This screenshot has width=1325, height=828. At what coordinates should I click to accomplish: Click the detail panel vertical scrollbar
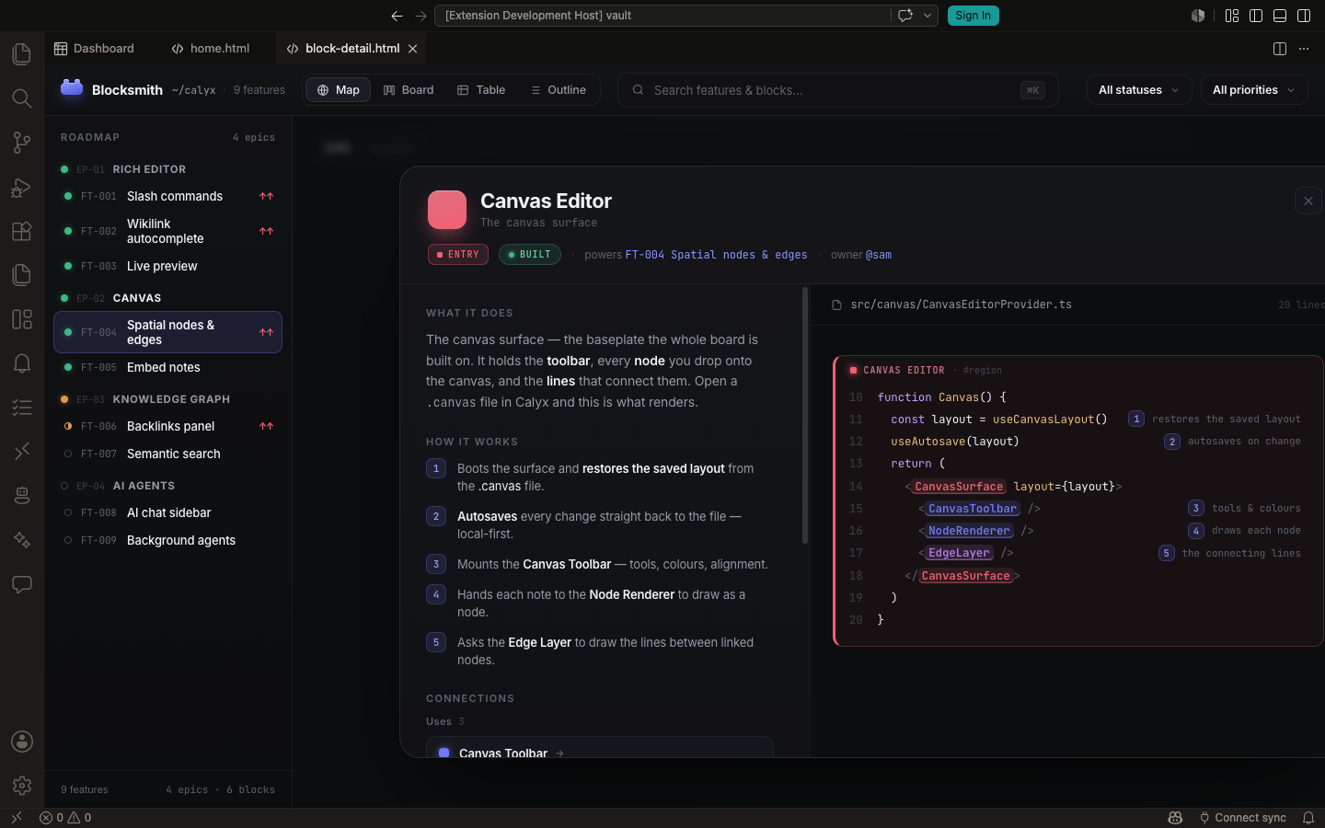(805, 416)
